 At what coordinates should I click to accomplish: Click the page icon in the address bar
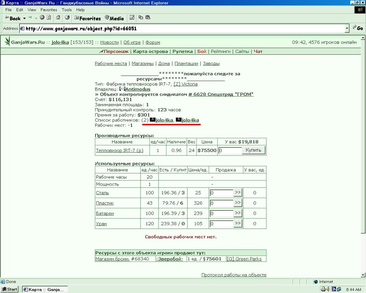pyautogui.click(x=22, y=28)
